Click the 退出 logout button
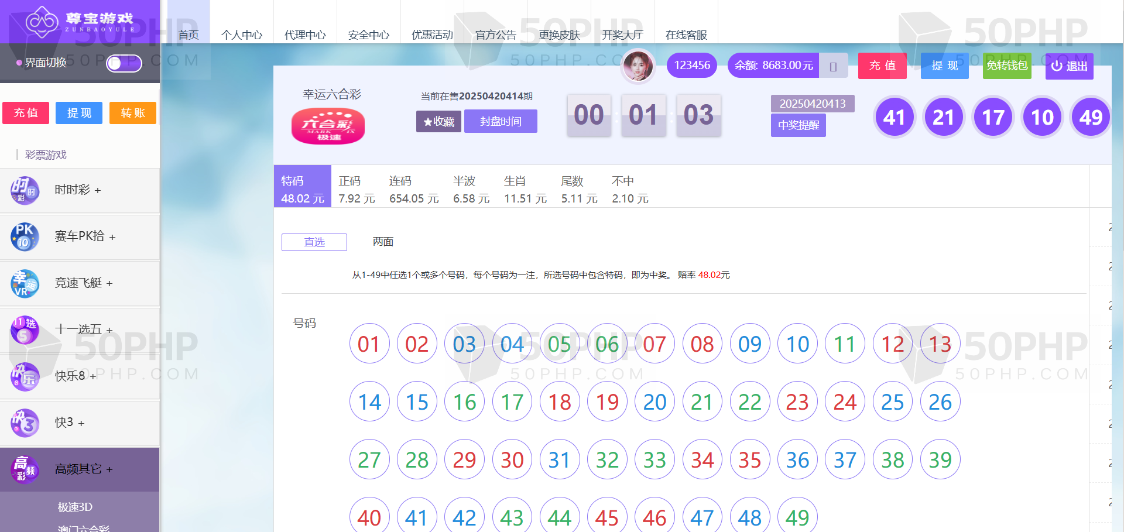The height and width of the screenshot is (532, 1124). tap(1069, 66)
